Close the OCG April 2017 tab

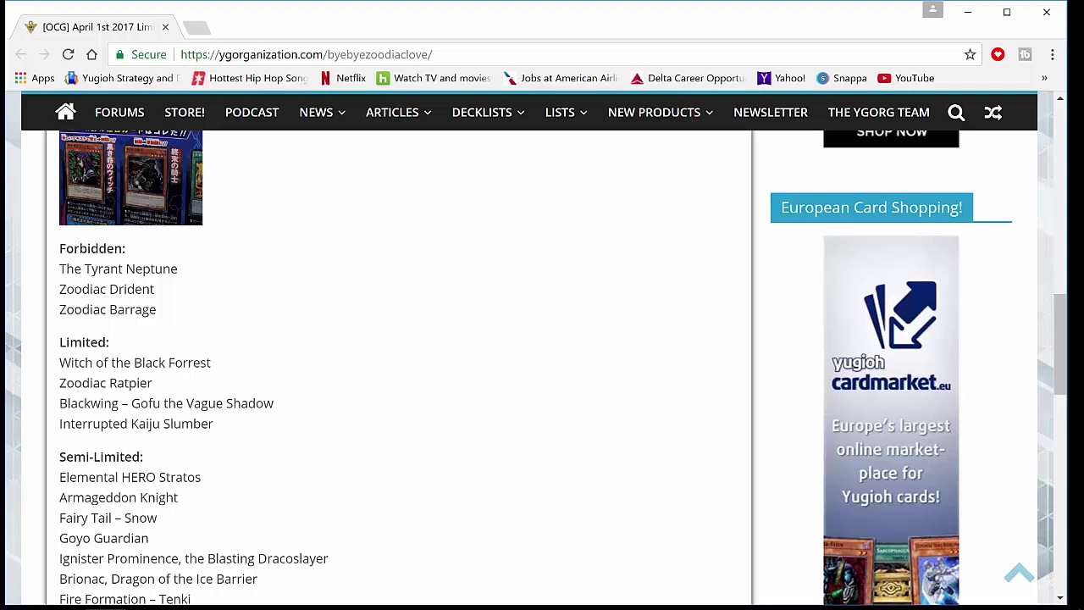[165, 27]
